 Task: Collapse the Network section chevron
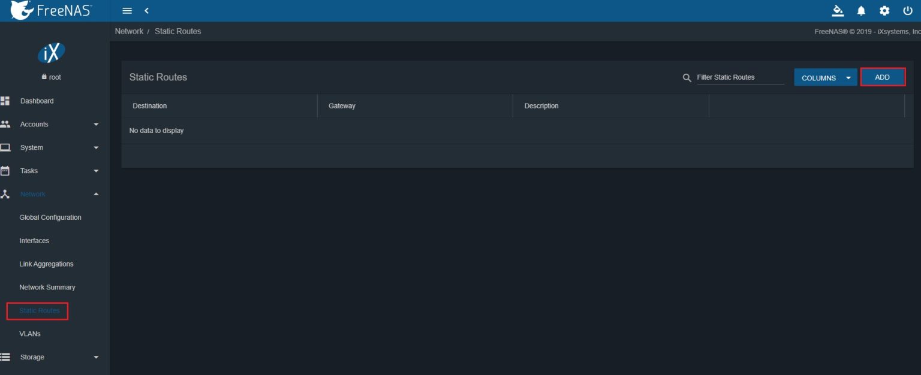95,193
